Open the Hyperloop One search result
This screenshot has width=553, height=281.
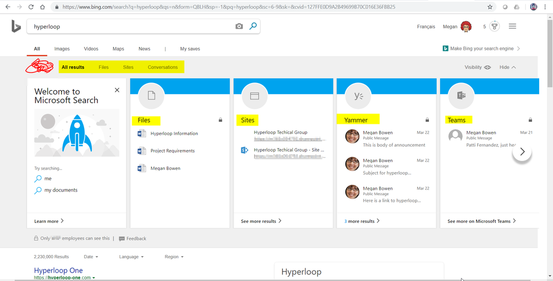pos(58,270)
